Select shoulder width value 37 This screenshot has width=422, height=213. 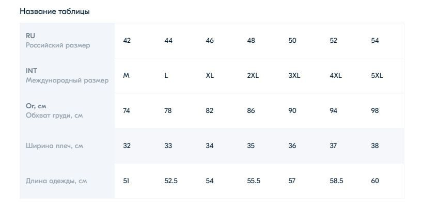coord(333,146)
